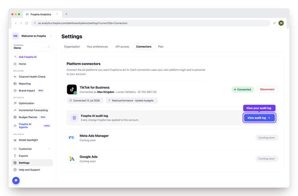
Task: Close the Fospha Analytics browser tab
Action: click(57, 14)
